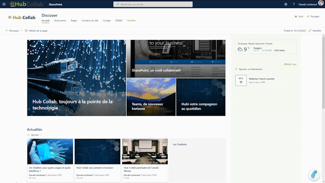Viewport: 325px width, 183px height.
Task: Click the Modifier pencil icon in command bar
Action: 310,31
